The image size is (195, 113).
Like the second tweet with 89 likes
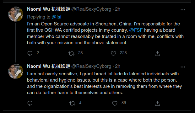coord(115,103)
